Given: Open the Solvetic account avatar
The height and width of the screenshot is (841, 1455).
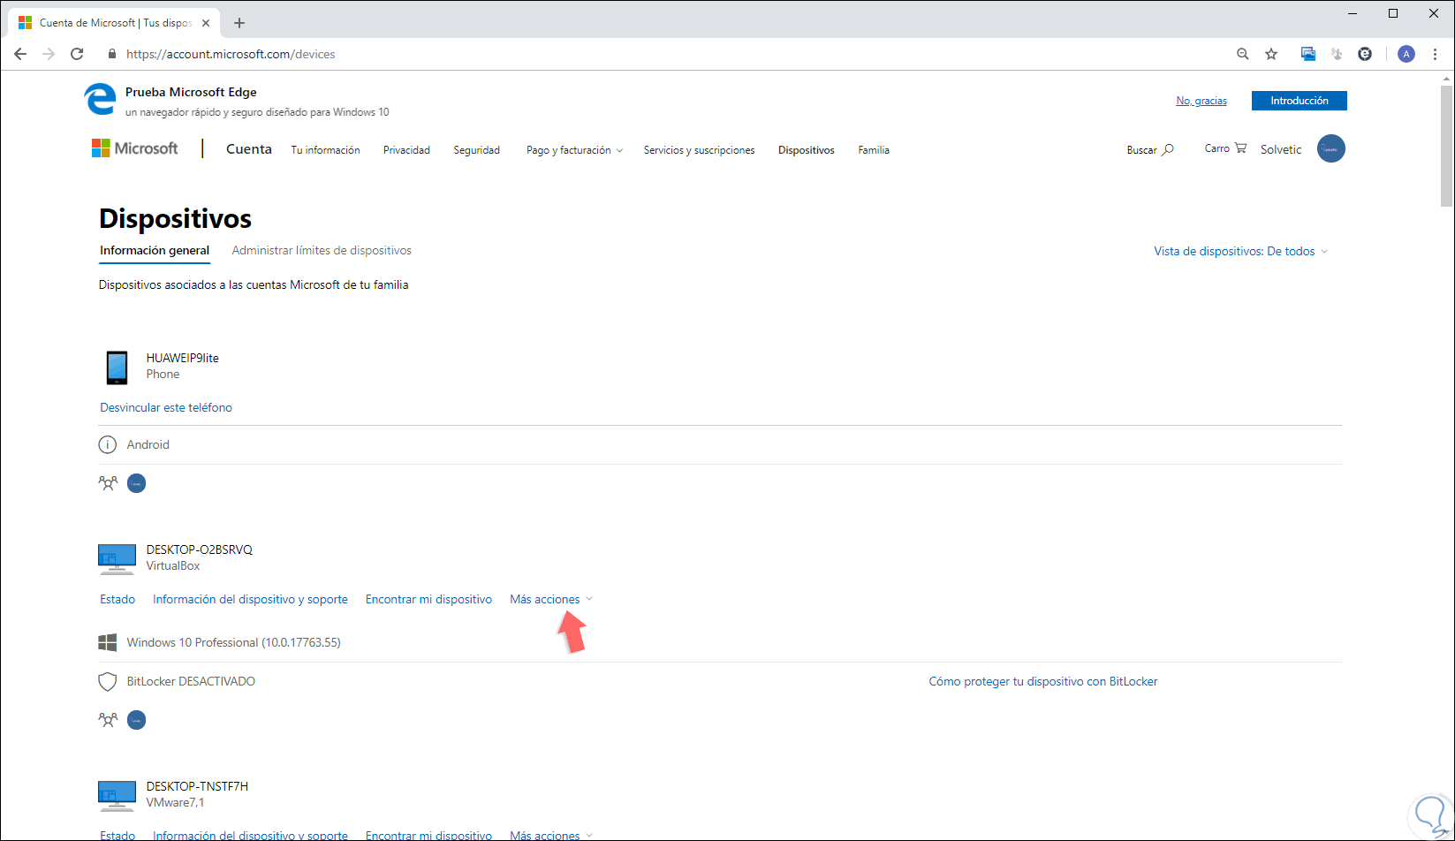Looking at the screenshot, I should tap(1331, 148).
